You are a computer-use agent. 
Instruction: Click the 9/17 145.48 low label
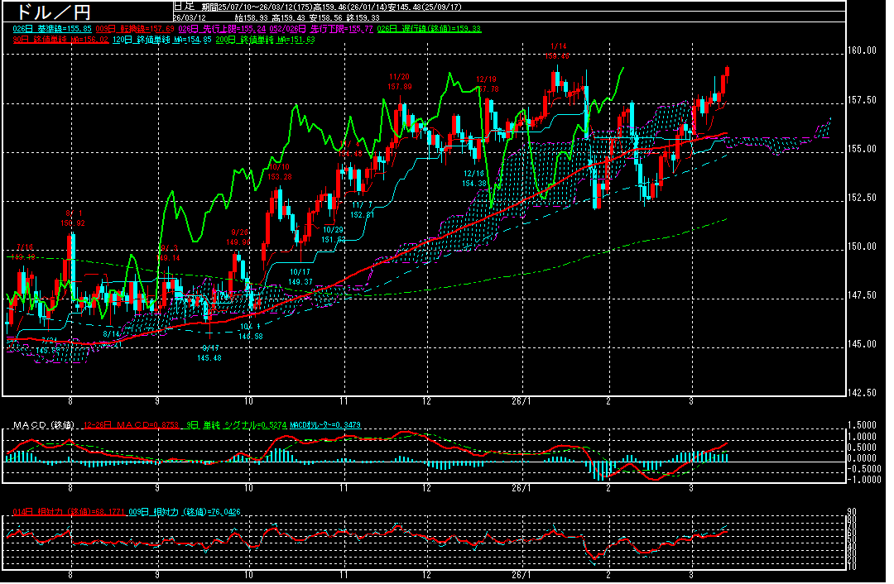[x=209, y=353]
